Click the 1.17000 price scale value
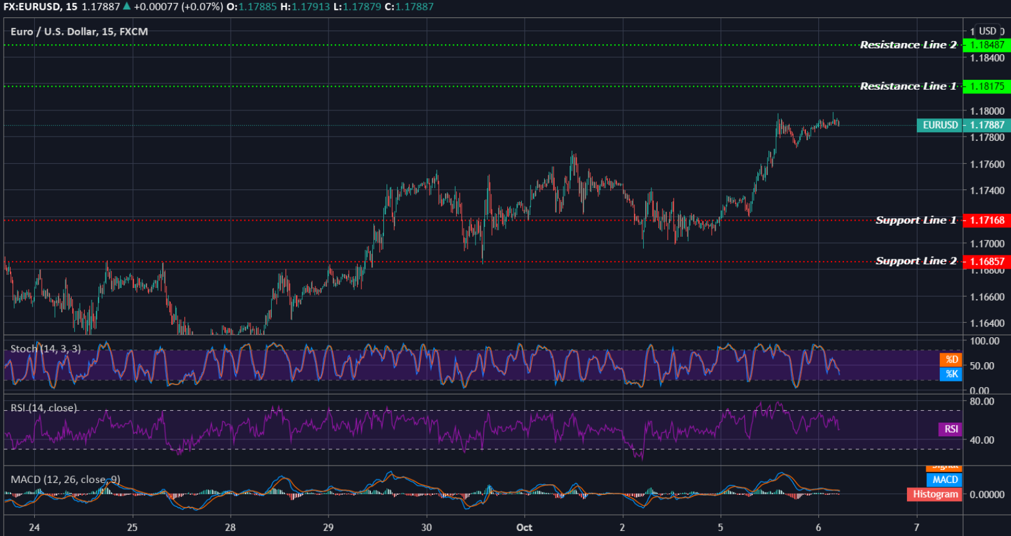The height and width of the screenshot is (536, 1011). pyautogui.click(x=987, y=244)
